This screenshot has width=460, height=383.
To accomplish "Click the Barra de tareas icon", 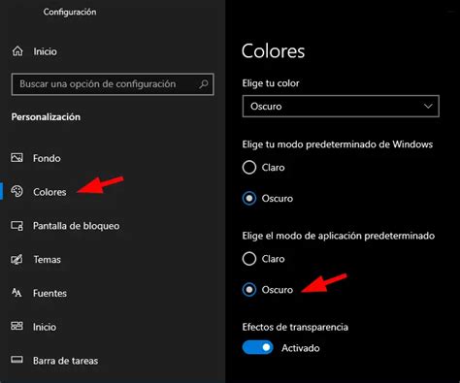I will [x=16, y=360].
